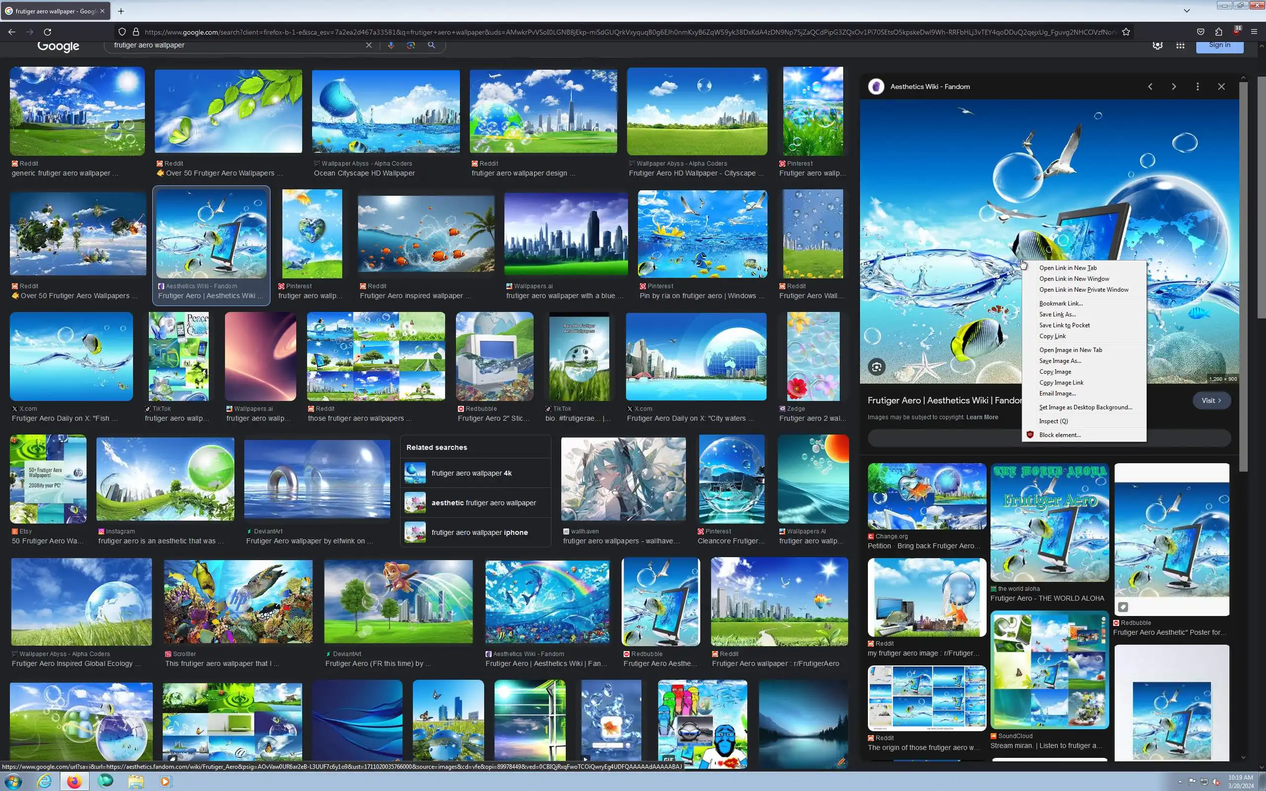Viewport: 1266px width, 791px height.
Task: Click the voice search microphone icon
Action: coord(391,45)
